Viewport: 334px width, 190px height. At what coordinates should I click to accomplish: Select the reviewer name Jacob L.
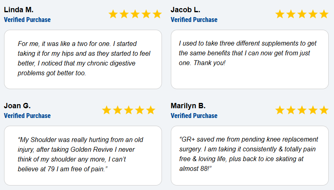(x=185, y=10)
